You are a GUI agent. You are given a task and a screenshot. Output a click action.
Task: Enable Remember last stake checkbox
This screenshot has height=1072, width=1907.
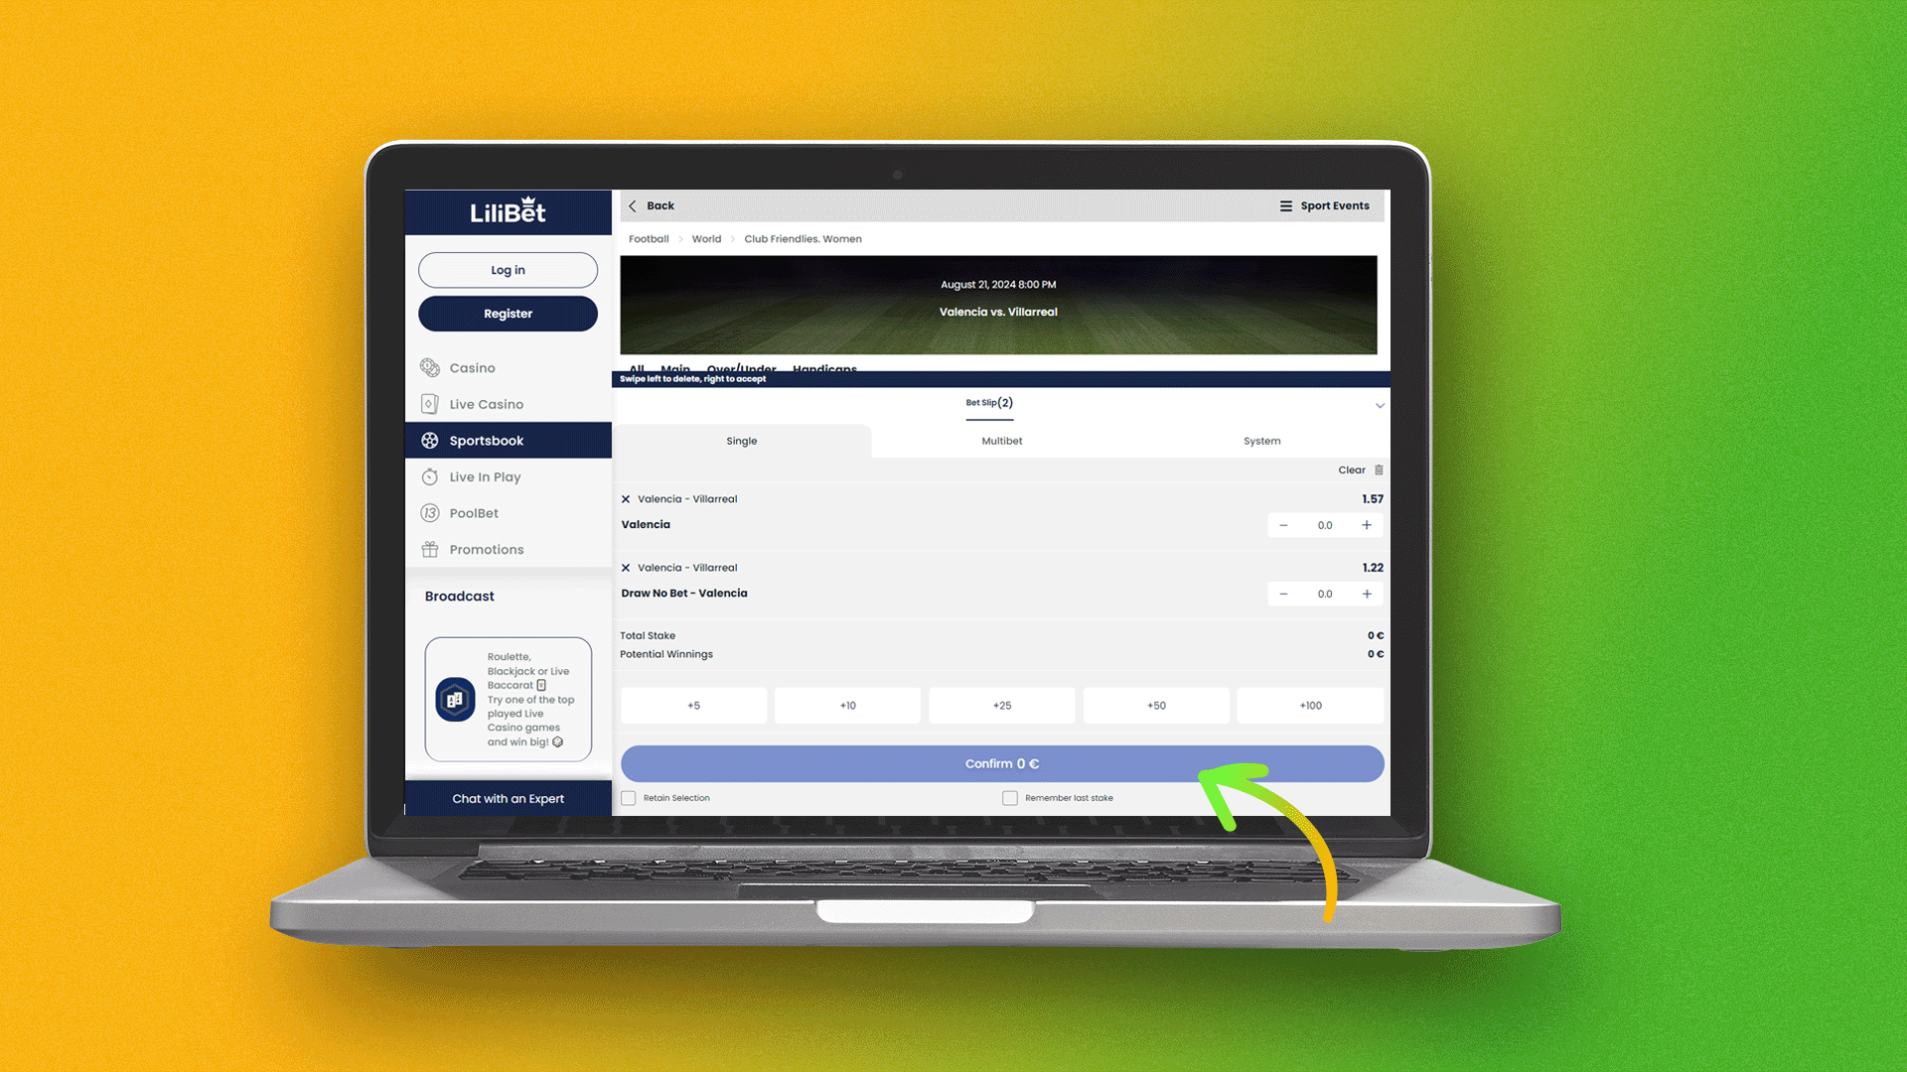coord(1008,797)
